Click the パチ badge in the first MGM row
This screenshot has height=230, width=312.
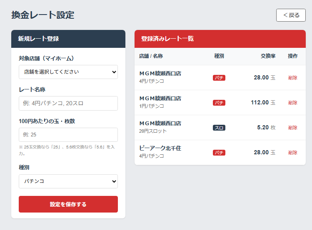pyautogui.click(x=219, y=78)
